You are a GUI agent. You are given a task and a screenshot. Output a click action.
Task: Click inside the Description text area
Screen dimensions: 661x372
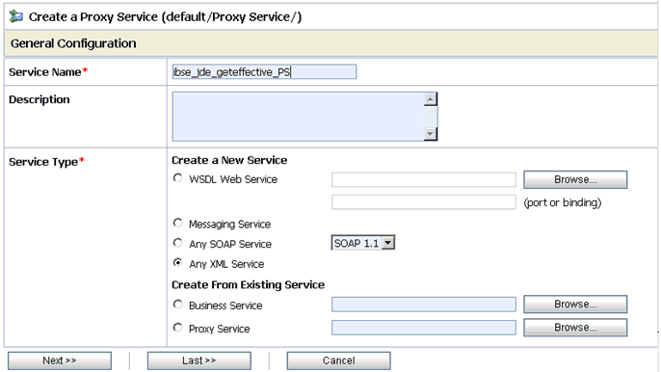pyautogui.click(x=298, y=117)
